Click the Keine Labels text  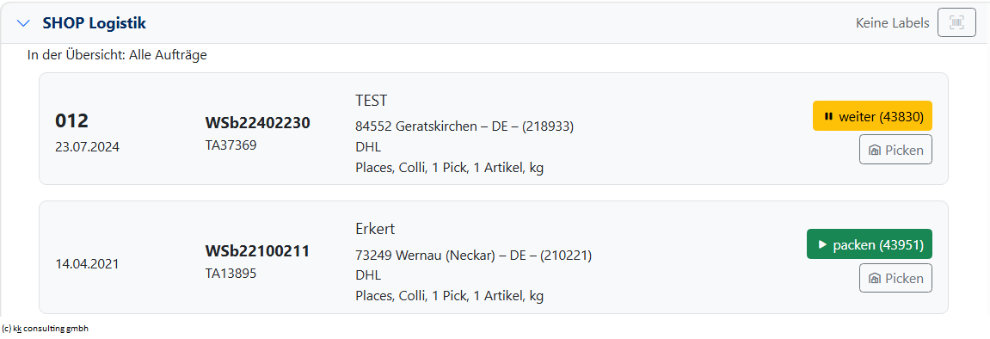coord(892,23)
